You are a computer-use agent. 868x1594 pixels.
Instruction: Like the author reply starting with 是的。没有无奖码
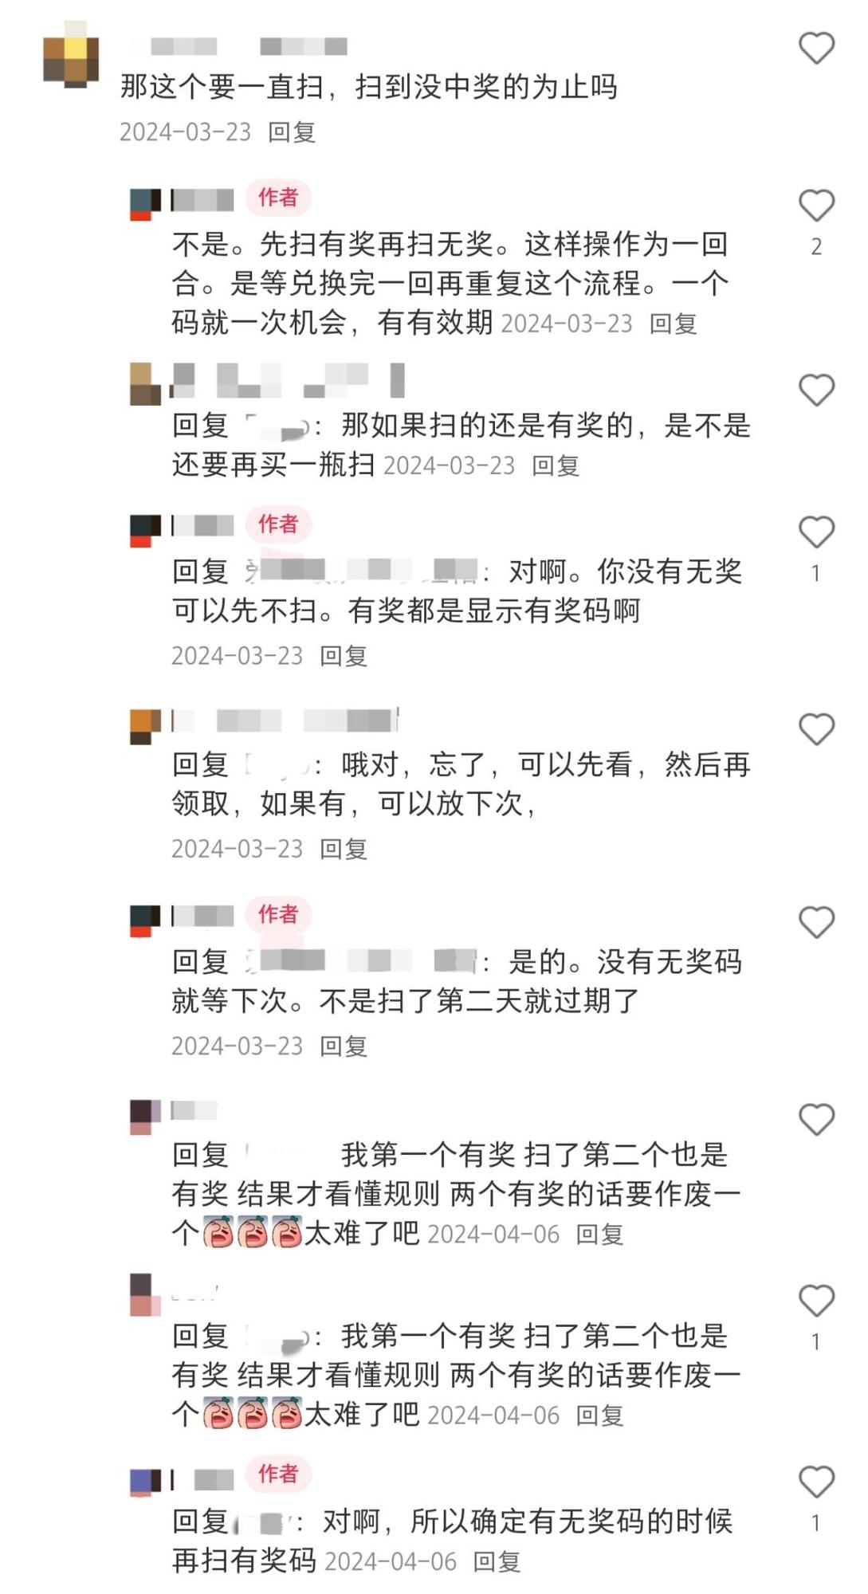point(816,922)
